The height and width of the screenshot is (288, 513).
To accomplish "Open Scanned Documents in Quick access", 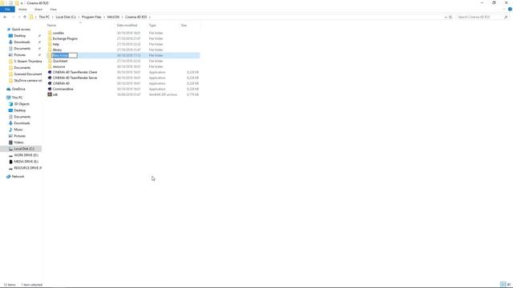I will coord(28,74).
